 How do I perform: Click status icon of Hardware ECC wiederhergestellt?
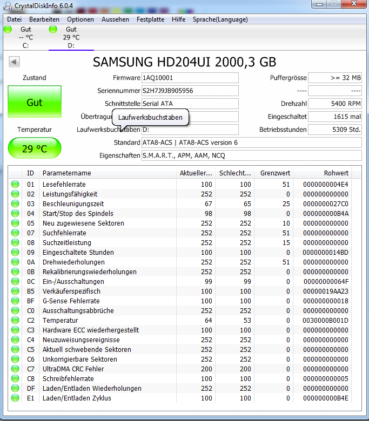pyautogui.click(x=15, y=330)
